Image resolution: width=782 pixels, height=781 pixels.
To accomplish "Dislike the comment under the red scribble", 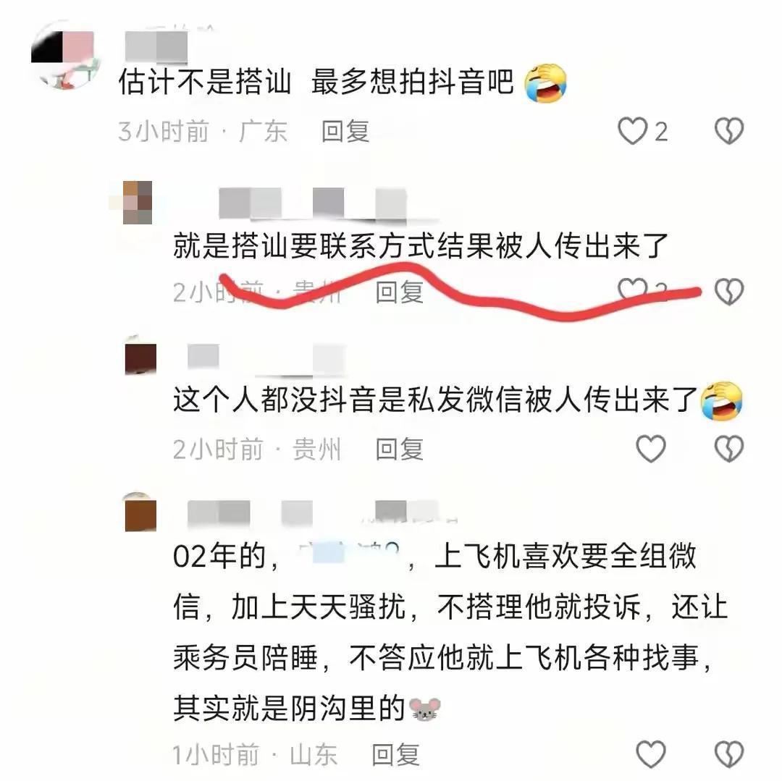I will click(x=729, y=291).
